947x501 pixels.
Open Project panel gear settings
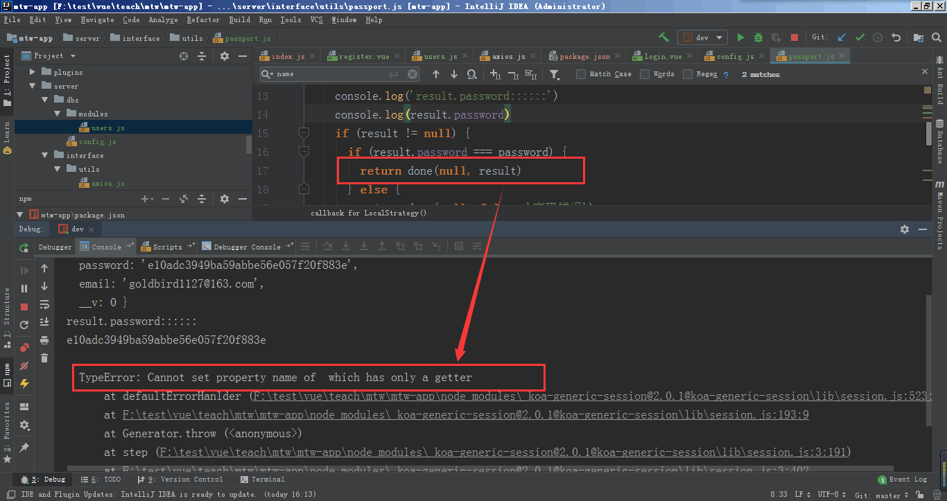224,56
